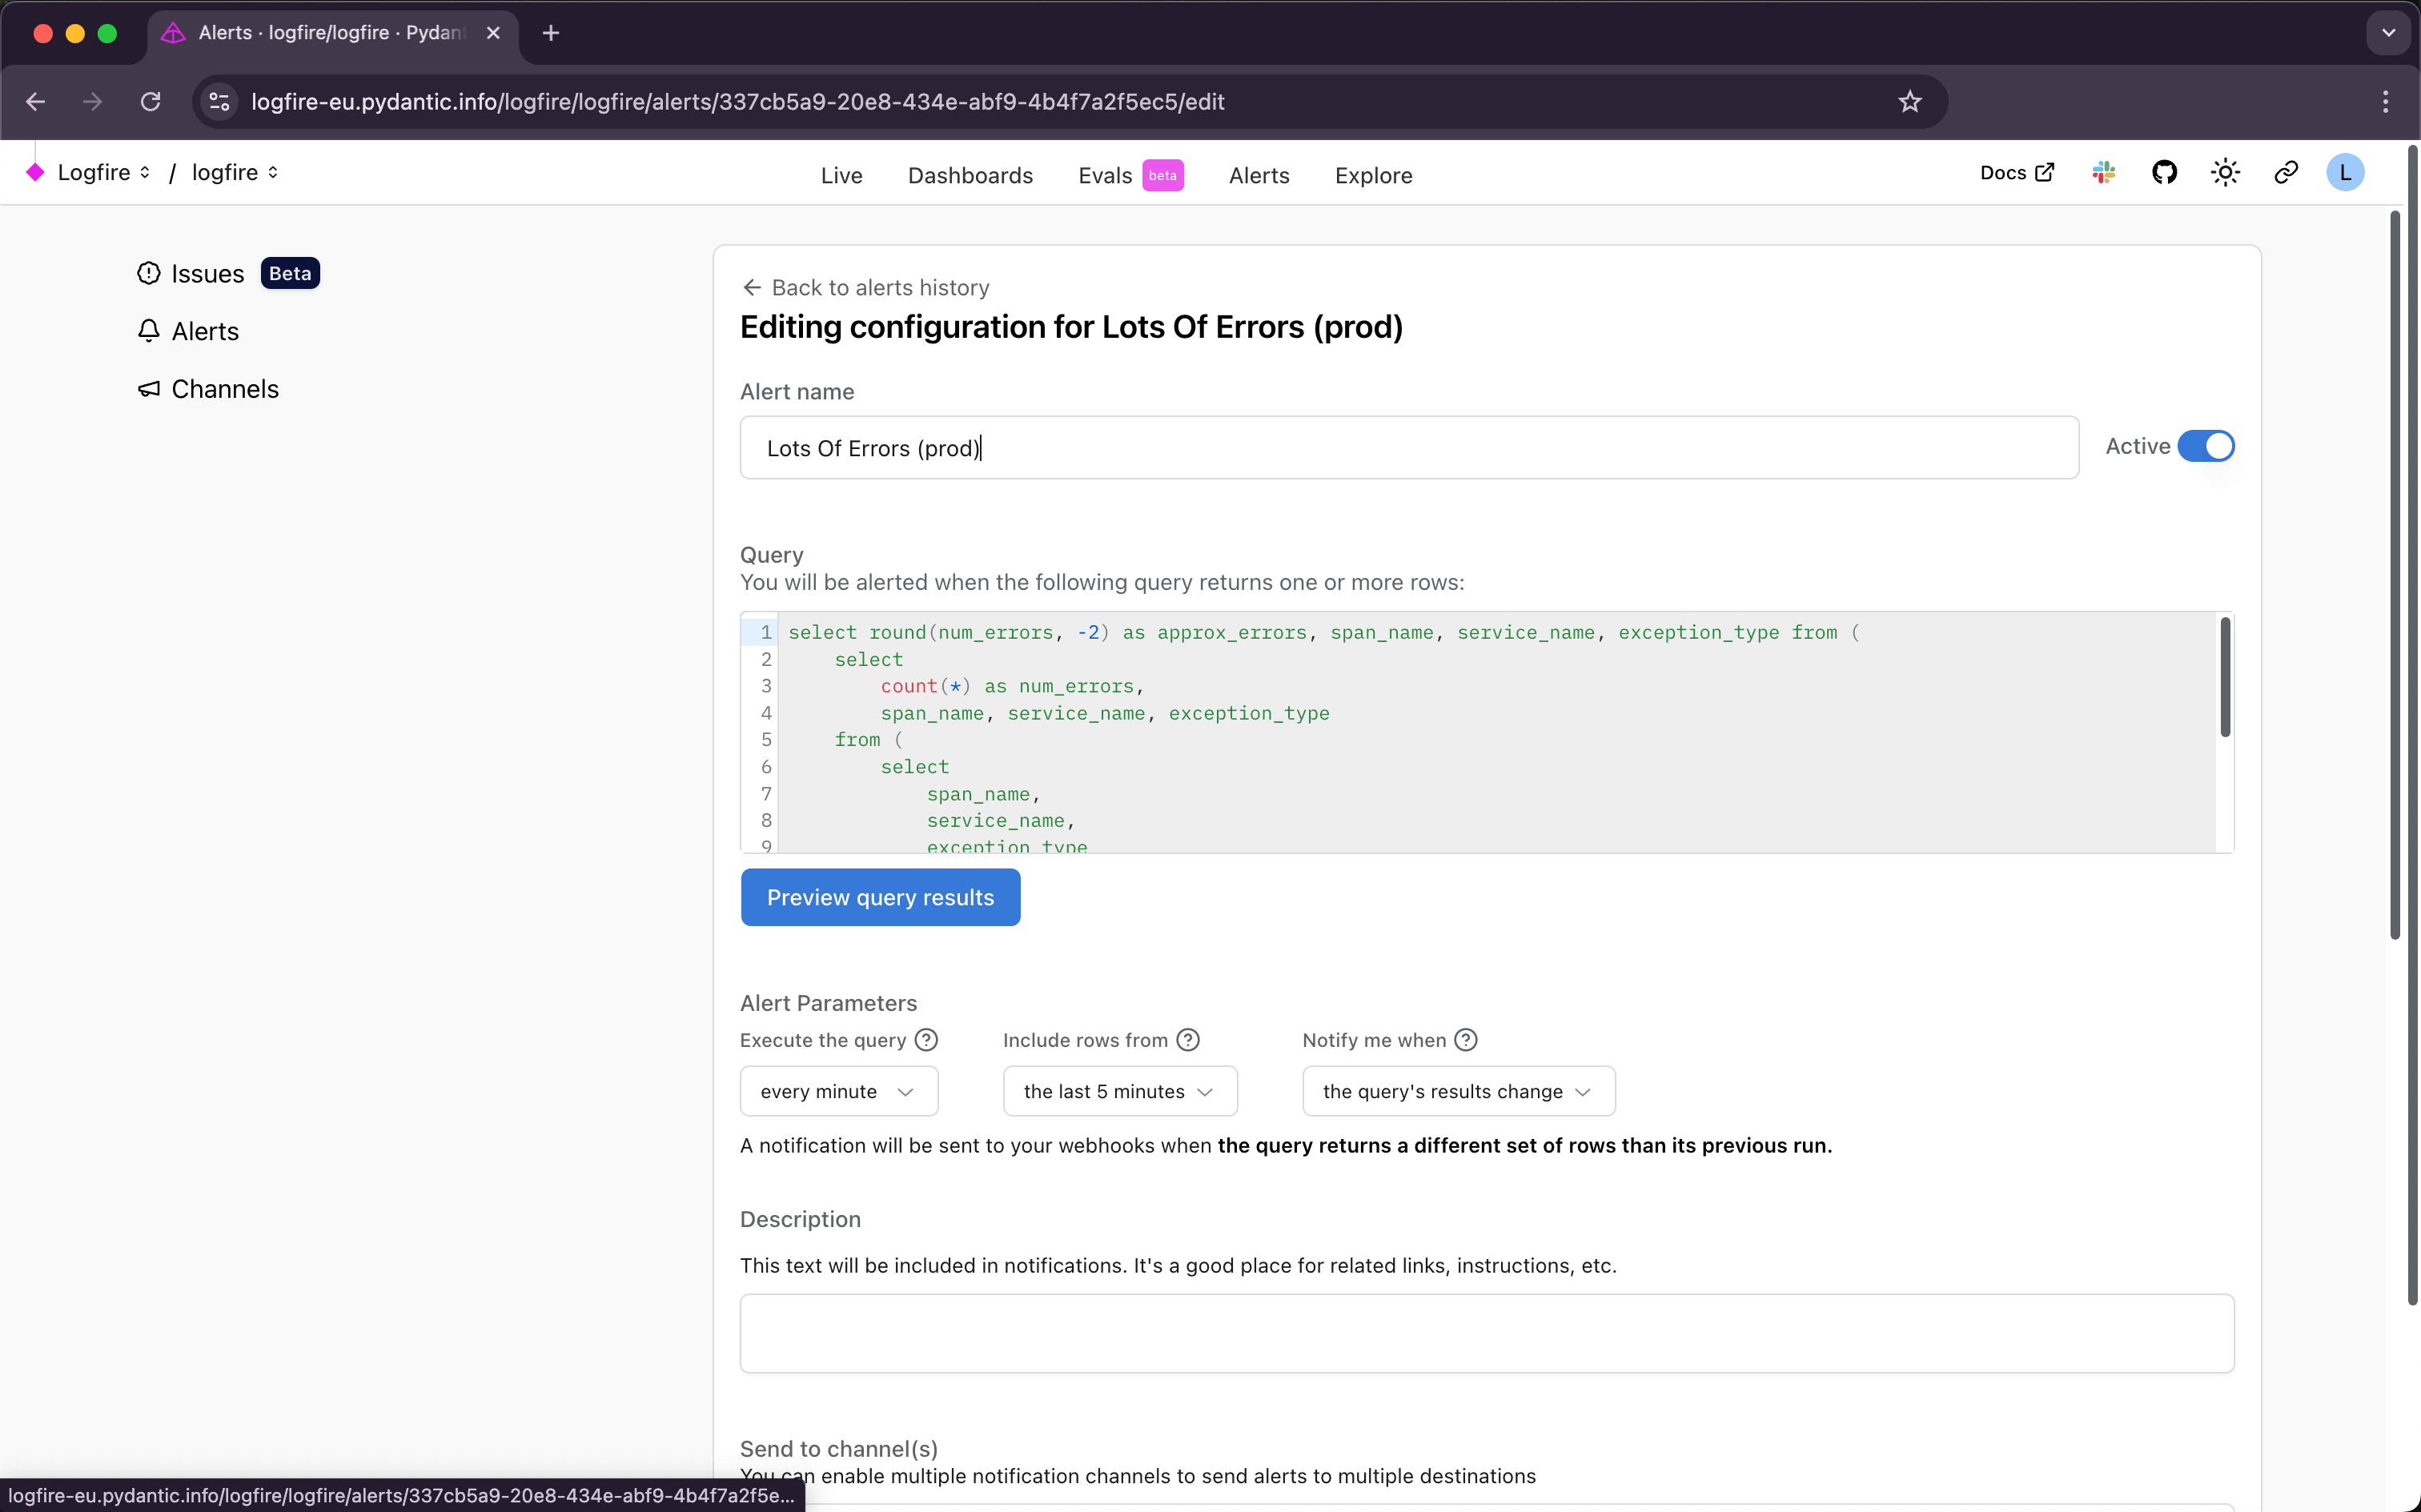Click the query editor vertical scrollbar
Image resolution: width=2421 pixels, height=1512 pixels.
pos(2224,677)
